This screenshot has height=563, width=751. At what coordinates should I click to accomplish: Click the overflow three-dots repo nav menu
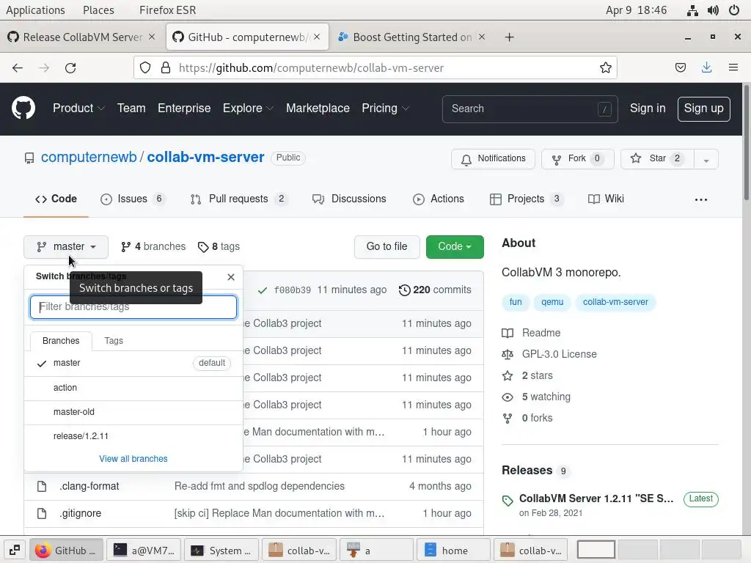700,199
